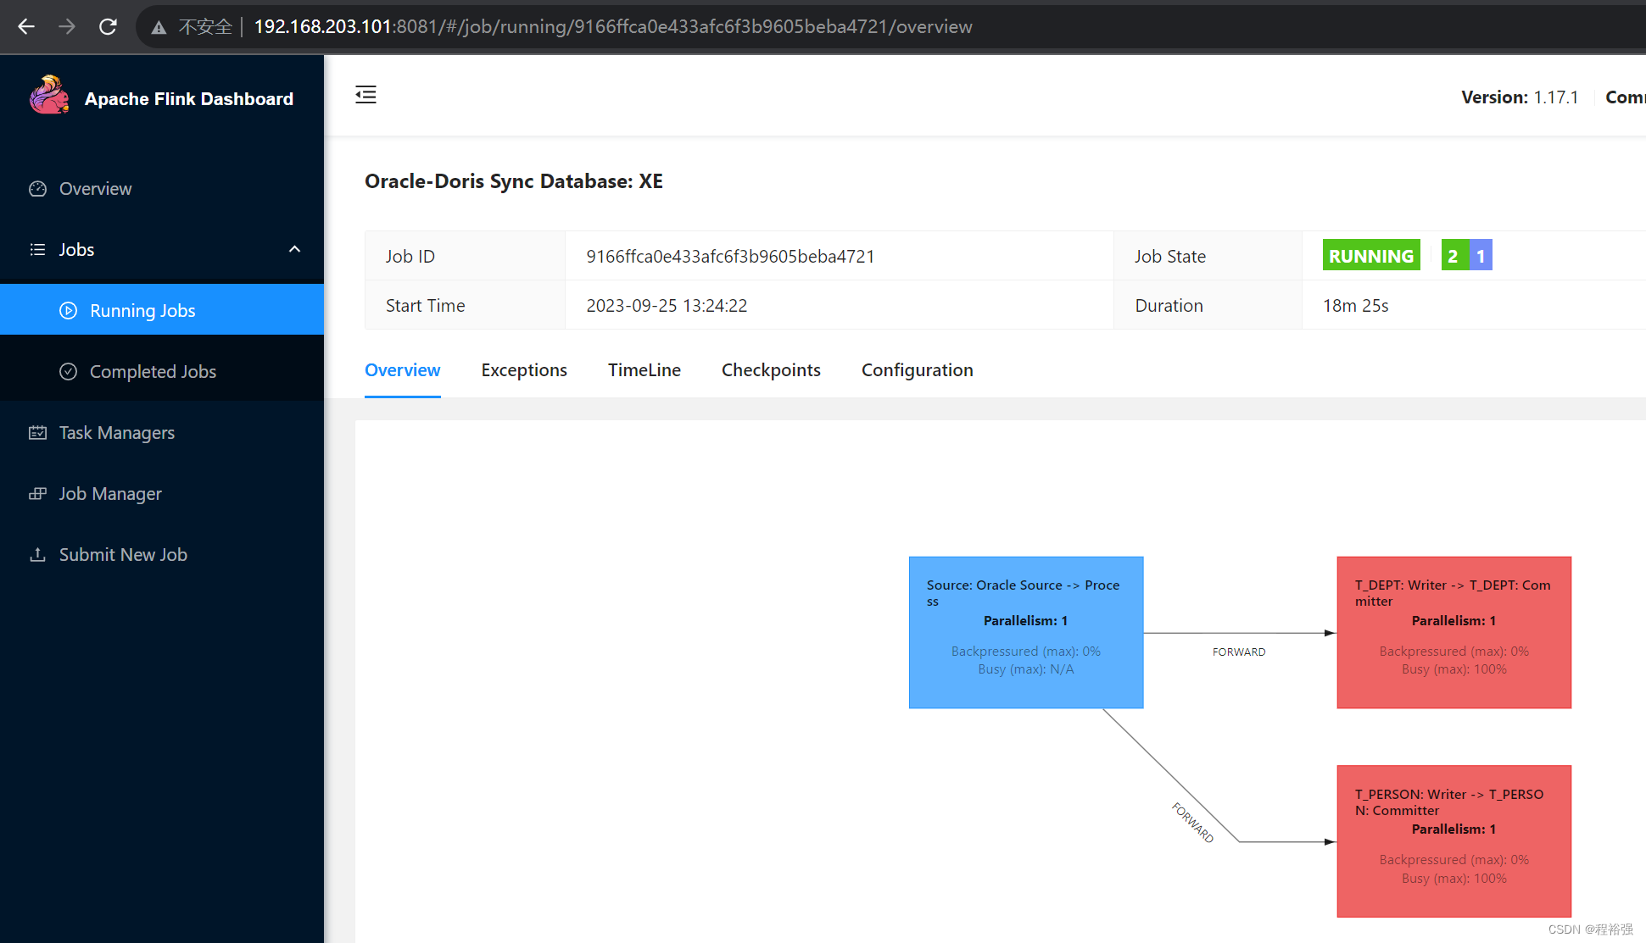Click the Submit New Job upload icon
This screenshot has width=1646, height=943.
tap(37, 555)
